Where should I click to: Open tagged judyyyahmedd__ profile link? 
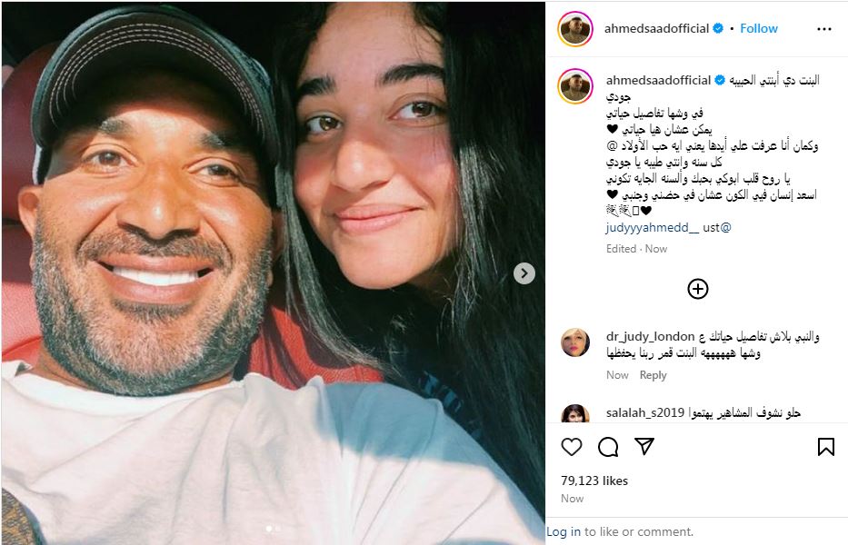coord(653,228)
